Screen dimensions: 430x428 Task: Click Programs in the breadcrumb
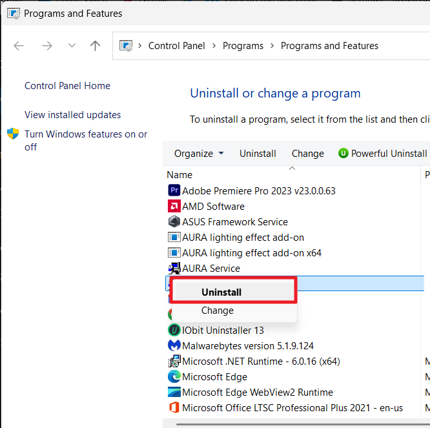click(x=243, y=46)
